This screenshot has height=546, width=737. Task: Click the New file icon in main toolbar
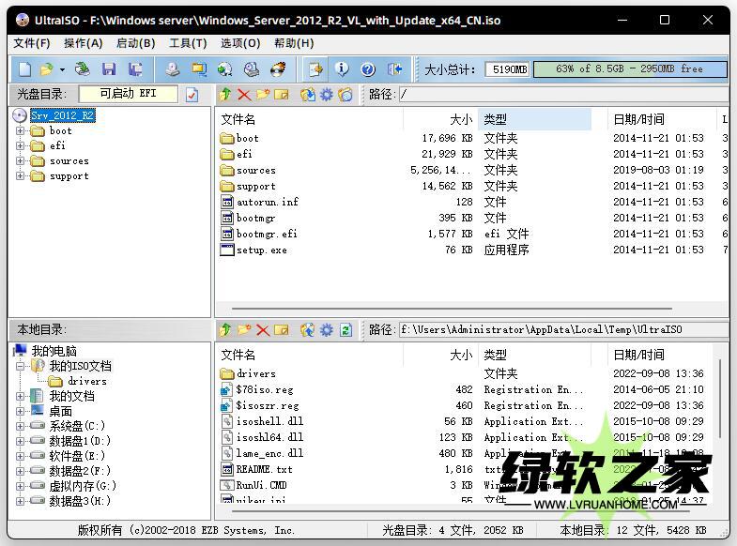25,69
